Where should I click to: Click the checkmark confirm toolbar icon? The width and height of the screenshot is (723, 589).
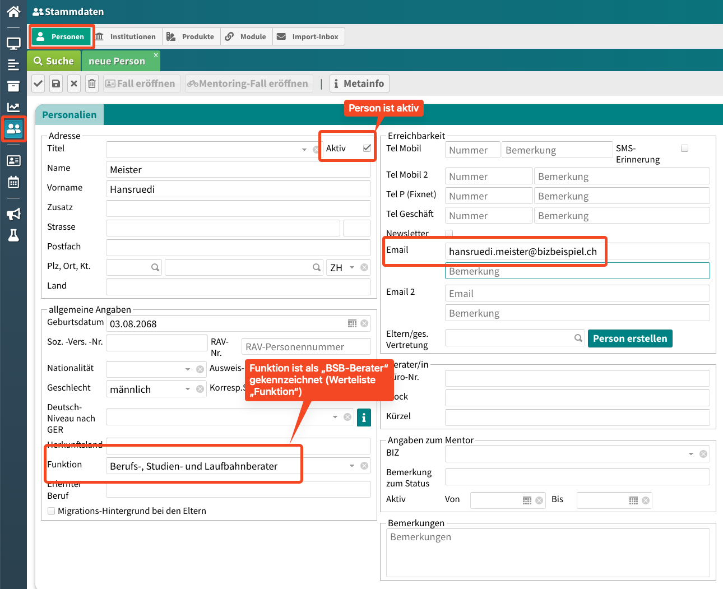[38, 84]
